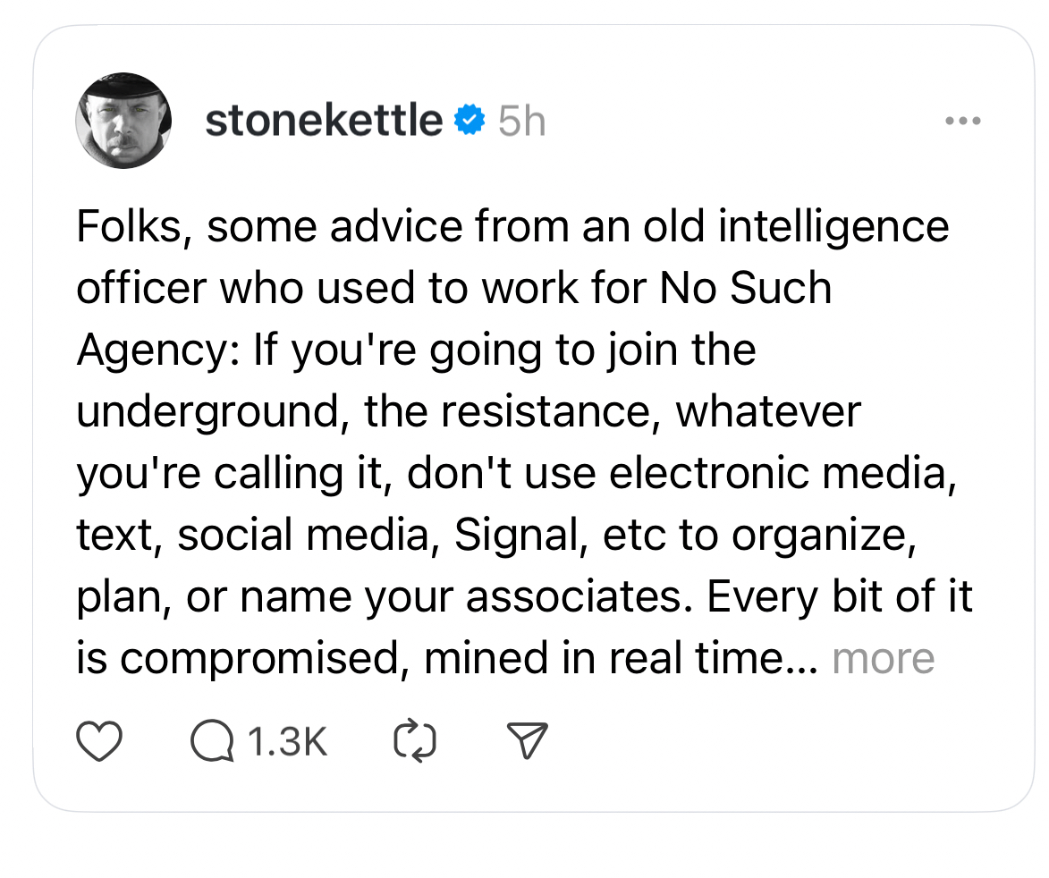Screen dimensions: 1049x878
Task: Click the "Every bit of it" text
Action: tap(839, 597)
